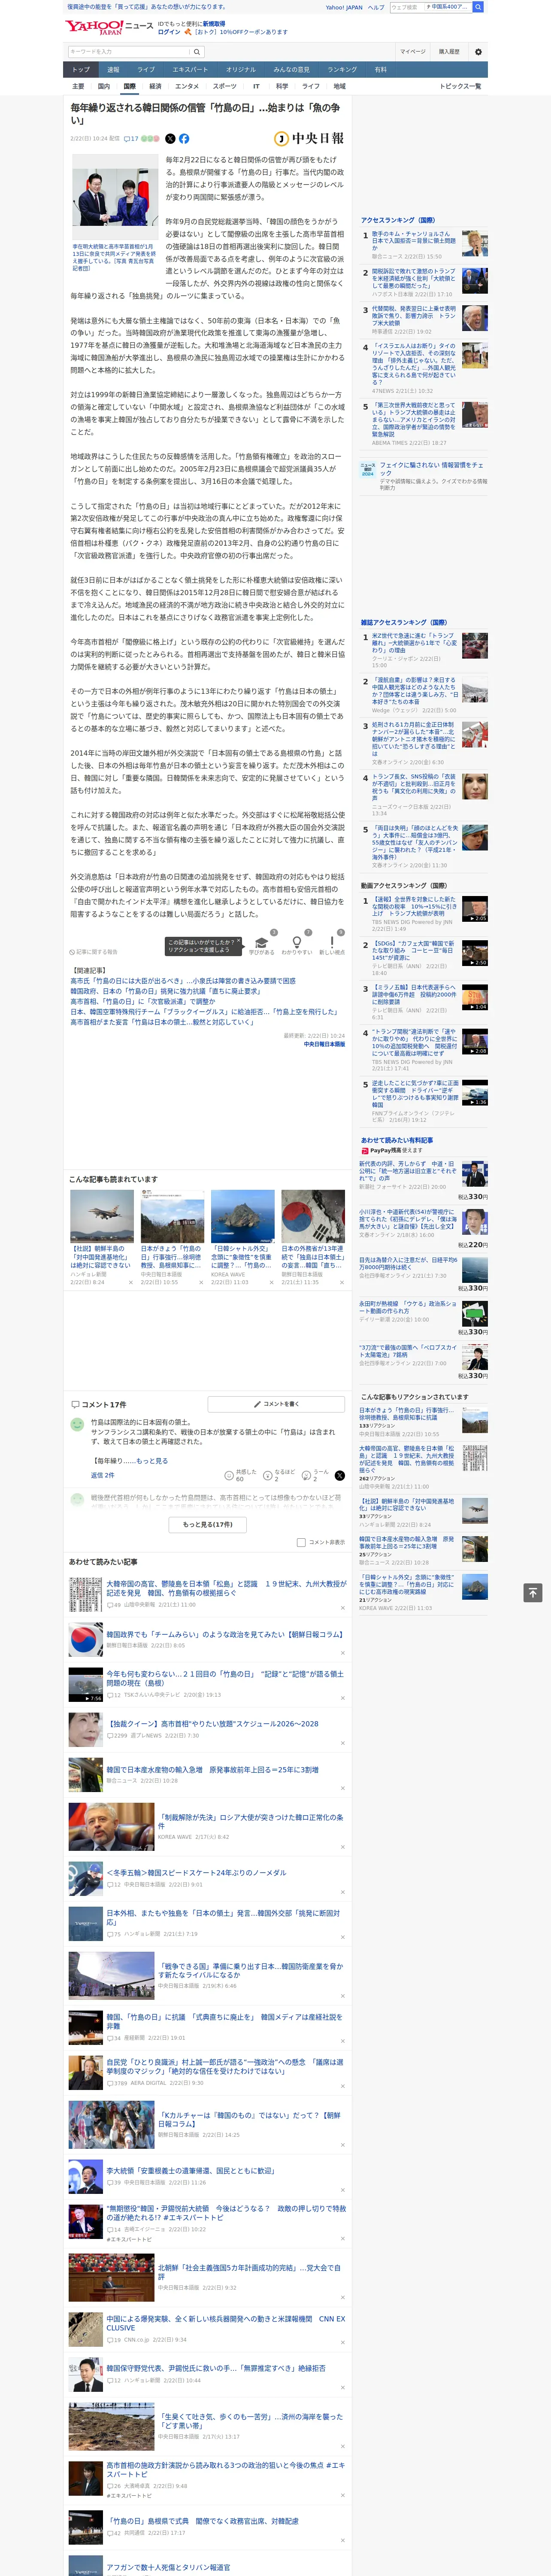Open the fighter jet thumbnail in こんな記事も読まれています
The height and width of the screenshot is (2576, 551).
point(102,1216)
